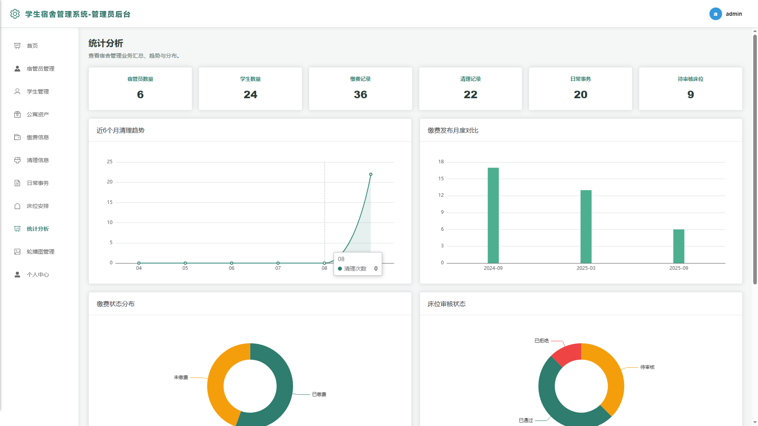Click the 学生管理 user icon
Screen dimensions: 758x426
pos(17,92)
